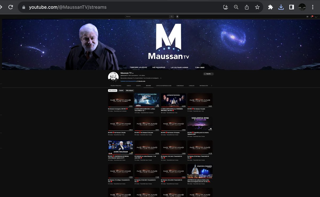320x197 pixels.
Task: Open thumbnail of No Humano 28 de Mayo
Action: click(x=200, y=147)
